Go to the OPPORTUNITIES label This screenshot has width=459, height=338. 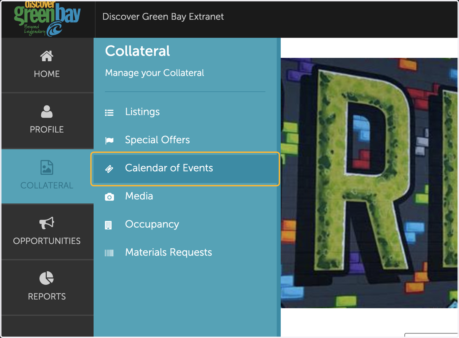pos(47,241)
